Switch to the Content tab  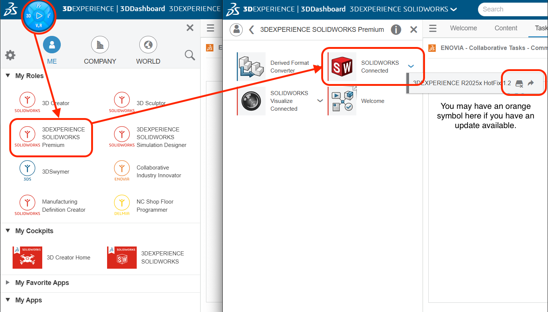(x=506, y=28)
